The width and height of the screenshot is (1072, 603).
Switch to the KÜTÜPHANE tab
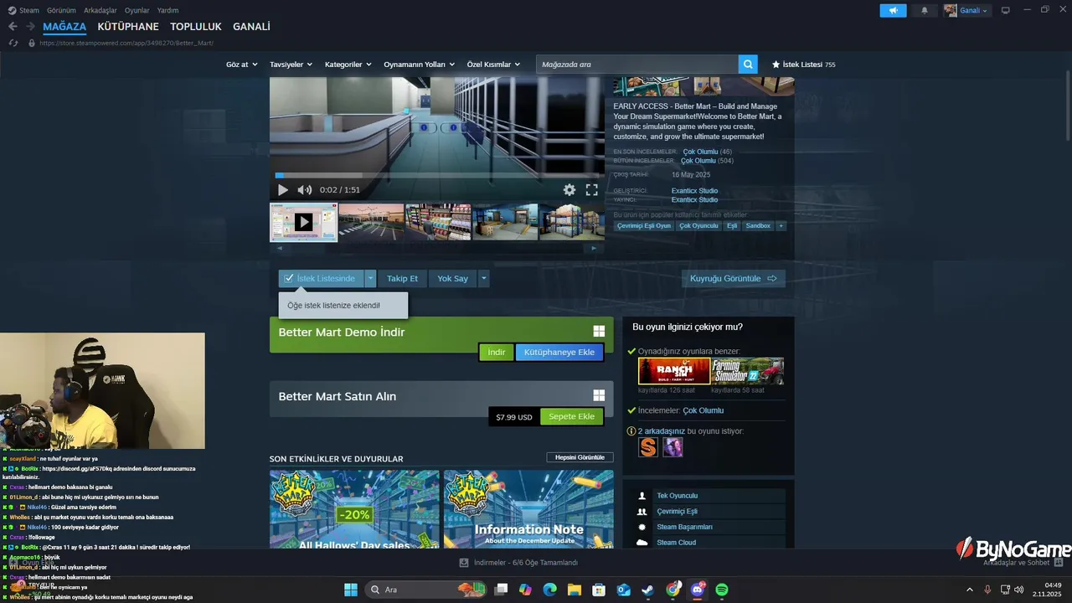click(128, 27)
